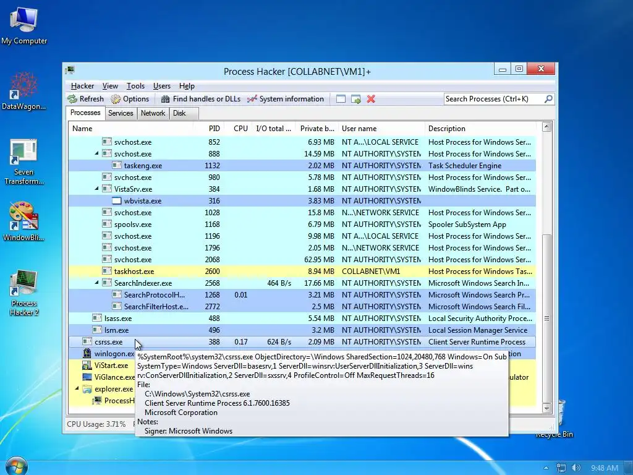The image size is (633, 475).
Task: Select the SearchProtocolHost process row
Action: pos(302,295)
